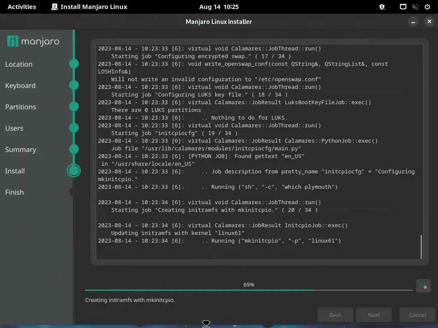Click log line "Configuring LUKS key file."
438x328 pixels.
pyautogui.click(x=199, y=94)
